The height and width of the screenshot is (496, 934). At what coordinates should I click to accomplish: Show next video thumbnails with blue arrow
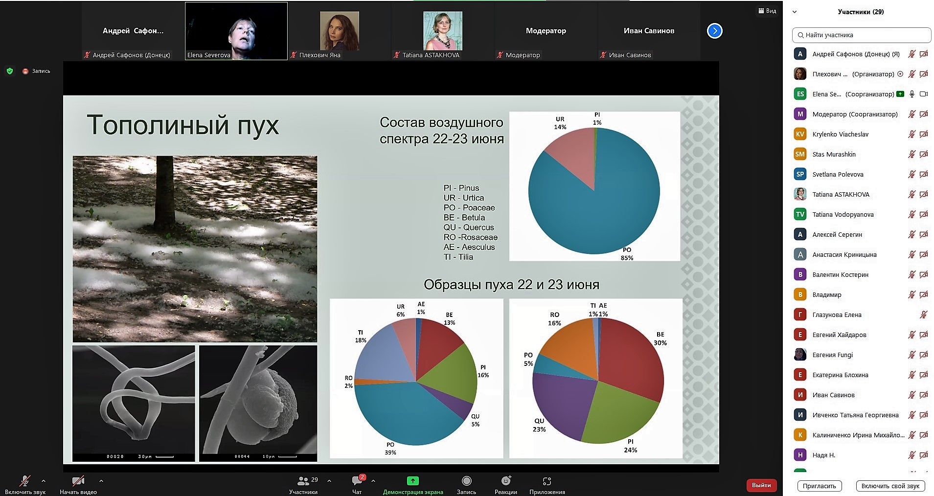coord(715,31)
